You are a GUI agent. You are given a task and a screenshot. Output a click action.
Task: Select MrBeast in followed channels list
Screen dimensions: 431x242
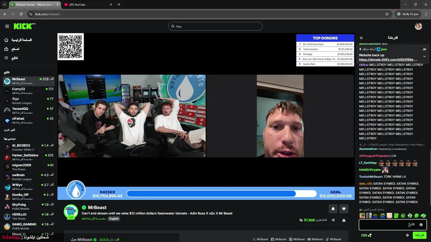29,81
